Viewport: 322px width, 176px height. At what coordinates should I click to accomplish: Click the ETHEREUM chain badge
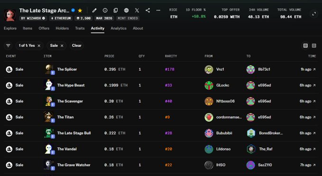coord(61,18)
